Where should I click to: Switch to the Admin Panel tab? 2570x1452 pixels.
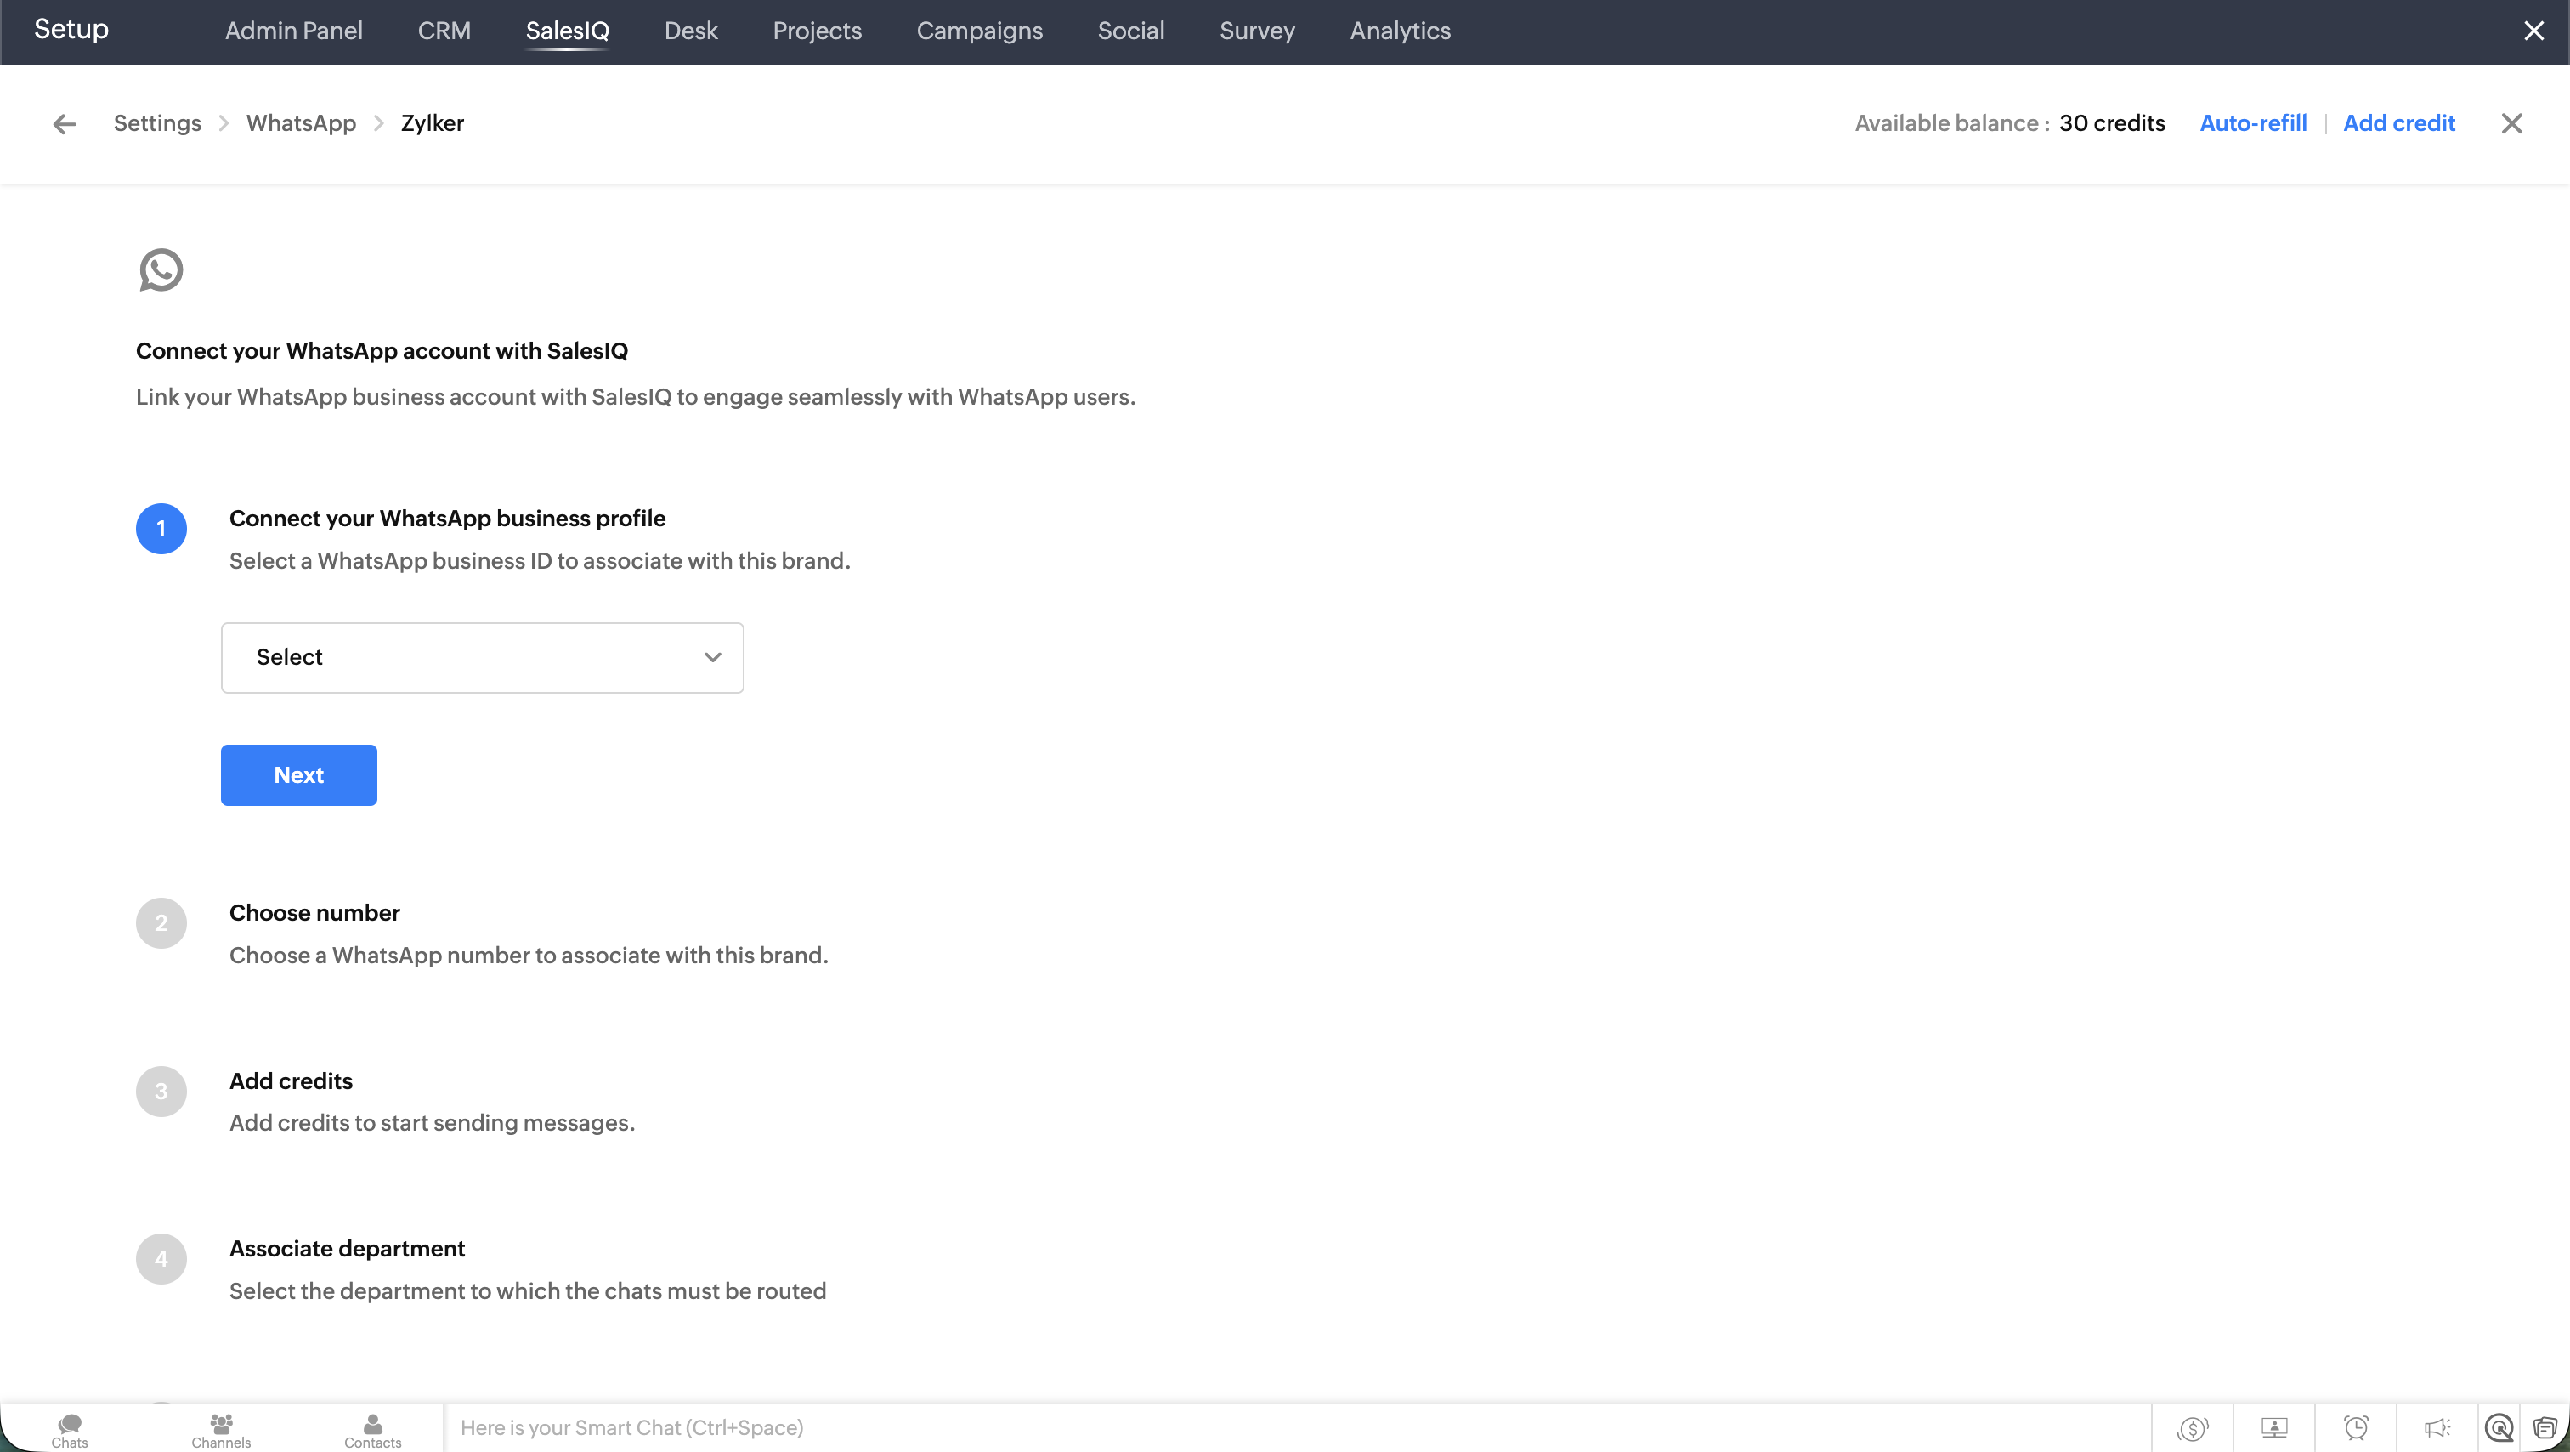[294, 31]
